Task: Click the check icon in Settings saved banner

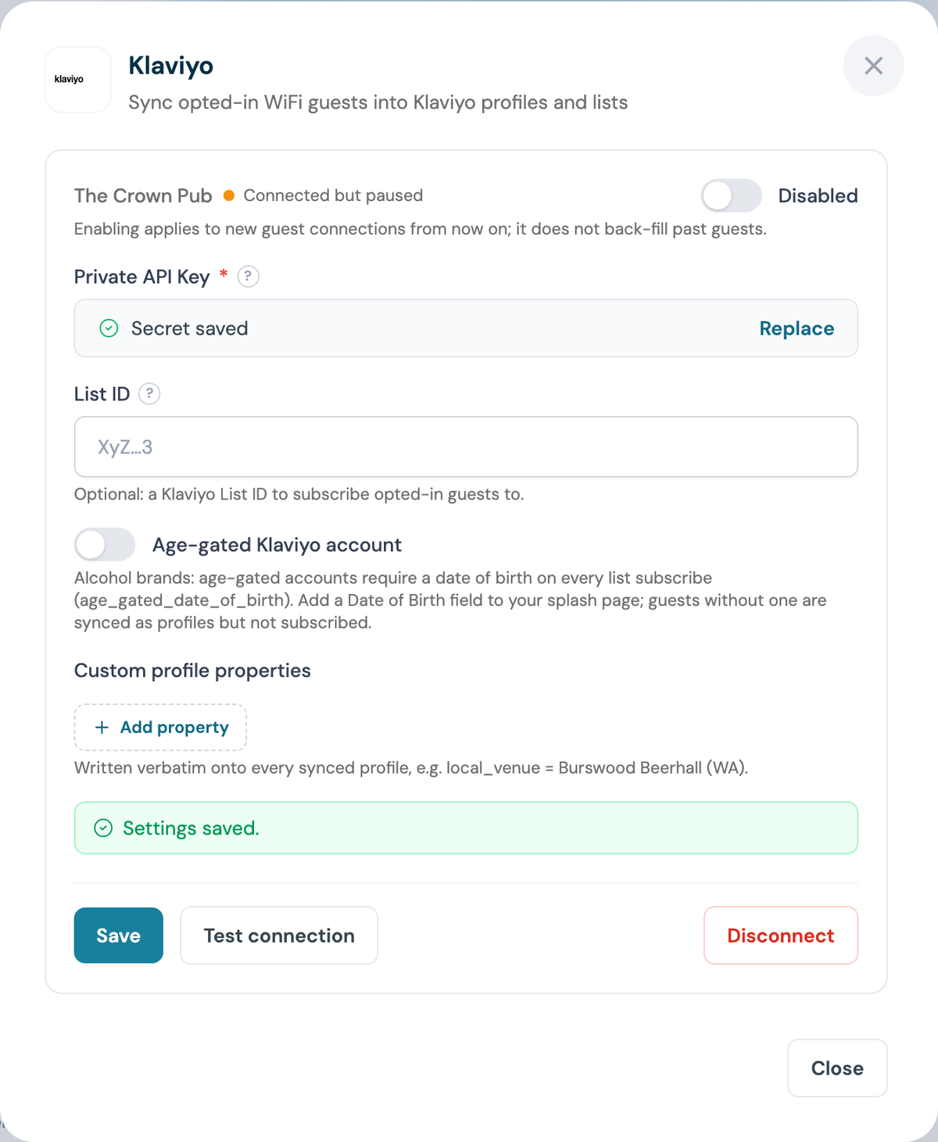Action: click(x=103, y=828)
